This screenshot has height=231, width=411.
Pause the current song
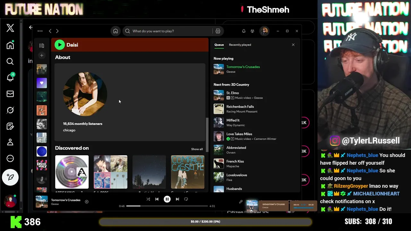[167, 199]
